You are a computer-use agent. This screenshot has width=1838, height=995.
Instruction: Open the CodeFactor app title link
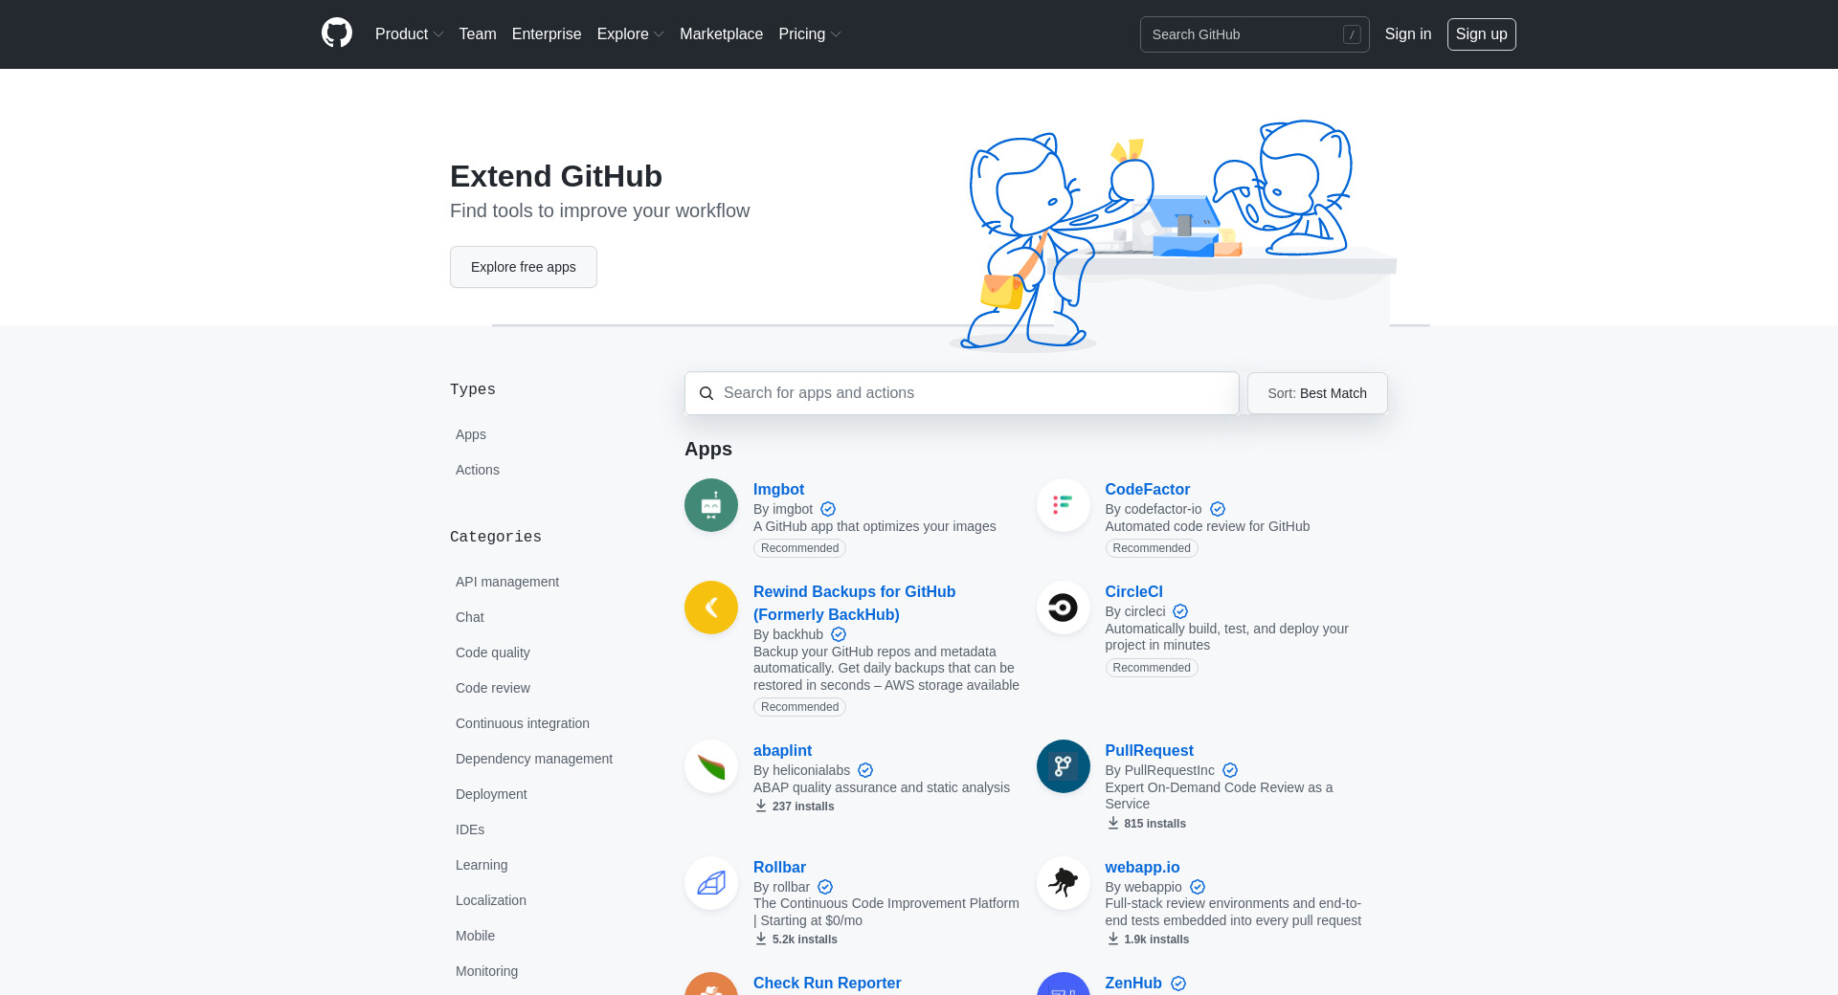coord(1147,489)
